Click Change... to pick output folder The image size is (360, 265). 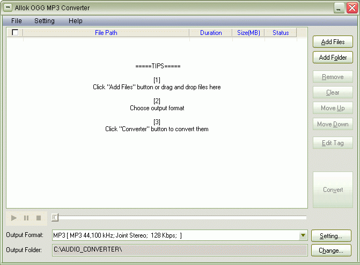331,250
